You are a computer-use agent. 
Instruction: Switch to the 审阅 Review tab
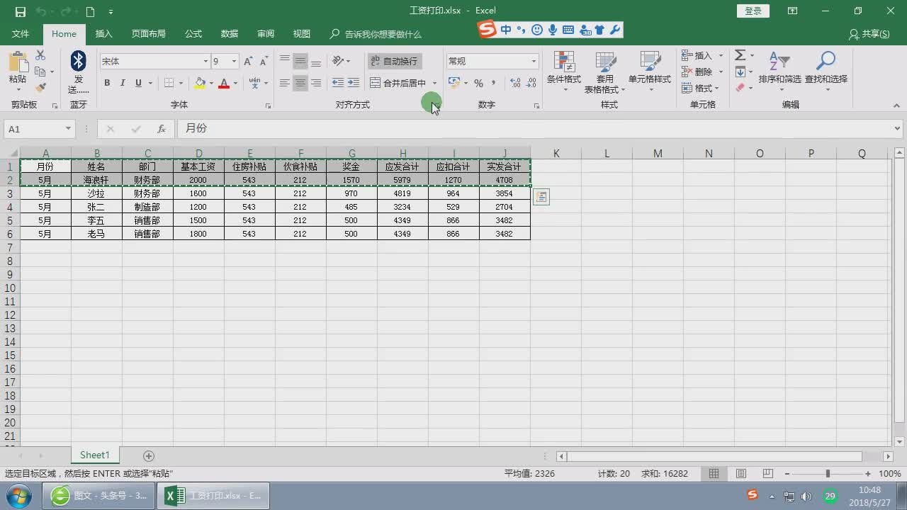[x=266, y=34]
